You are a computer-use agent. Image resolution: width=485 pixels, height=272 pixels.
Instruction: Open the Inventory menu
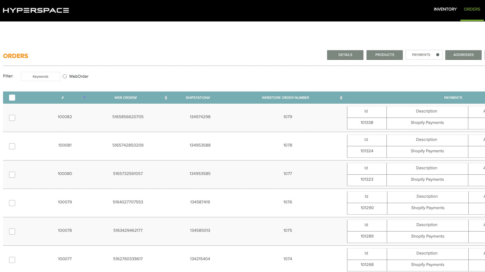click(445, 9)
